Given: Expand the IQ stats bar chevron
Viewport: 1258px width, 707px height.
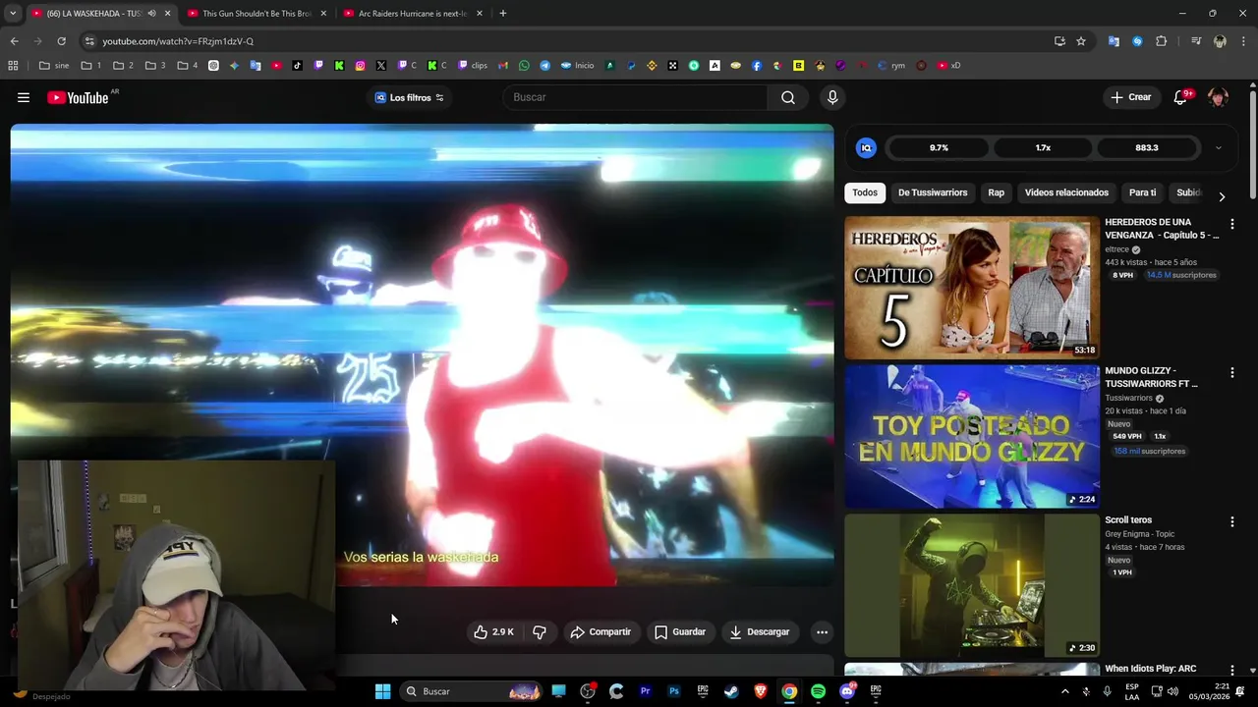Looking at the screenshot, I should pos(1219,148).
